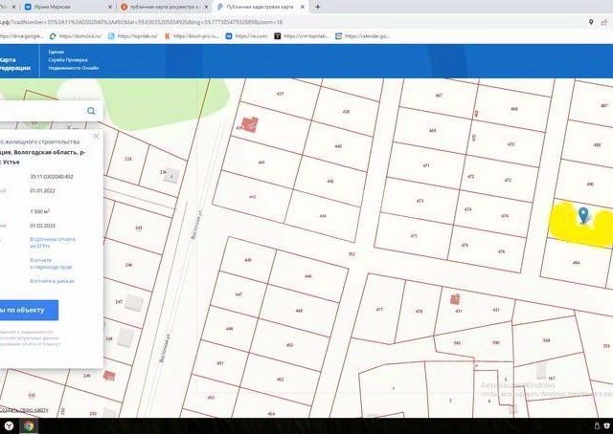Open the domclick.ru bookmark
The image size is (613, 434).
(x=76, y=36)
